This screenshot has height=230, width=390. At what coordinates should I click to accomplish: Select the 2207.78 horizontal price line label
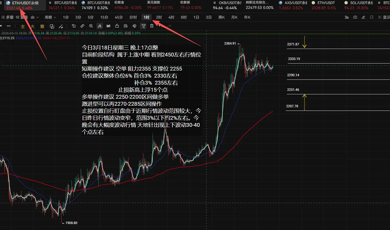[x=292, y=106]
